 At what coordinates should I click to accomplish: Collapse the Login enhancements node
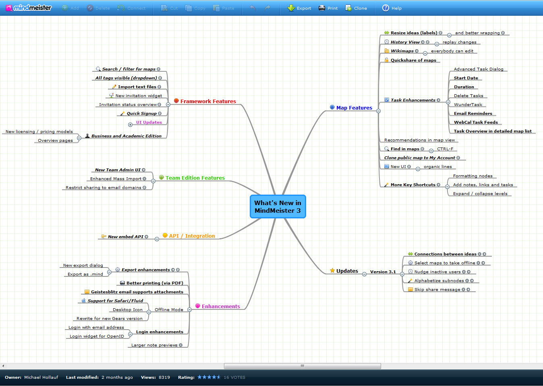[131, 334]
